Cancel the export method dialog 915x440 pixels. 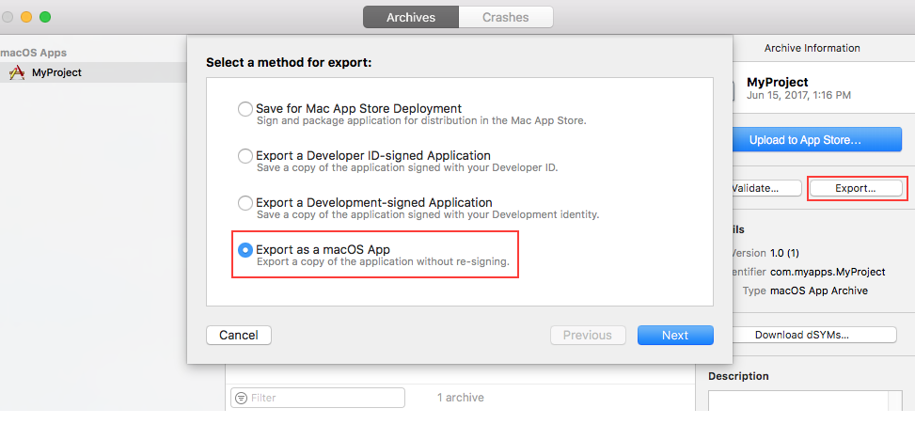[x=238, y=335]
